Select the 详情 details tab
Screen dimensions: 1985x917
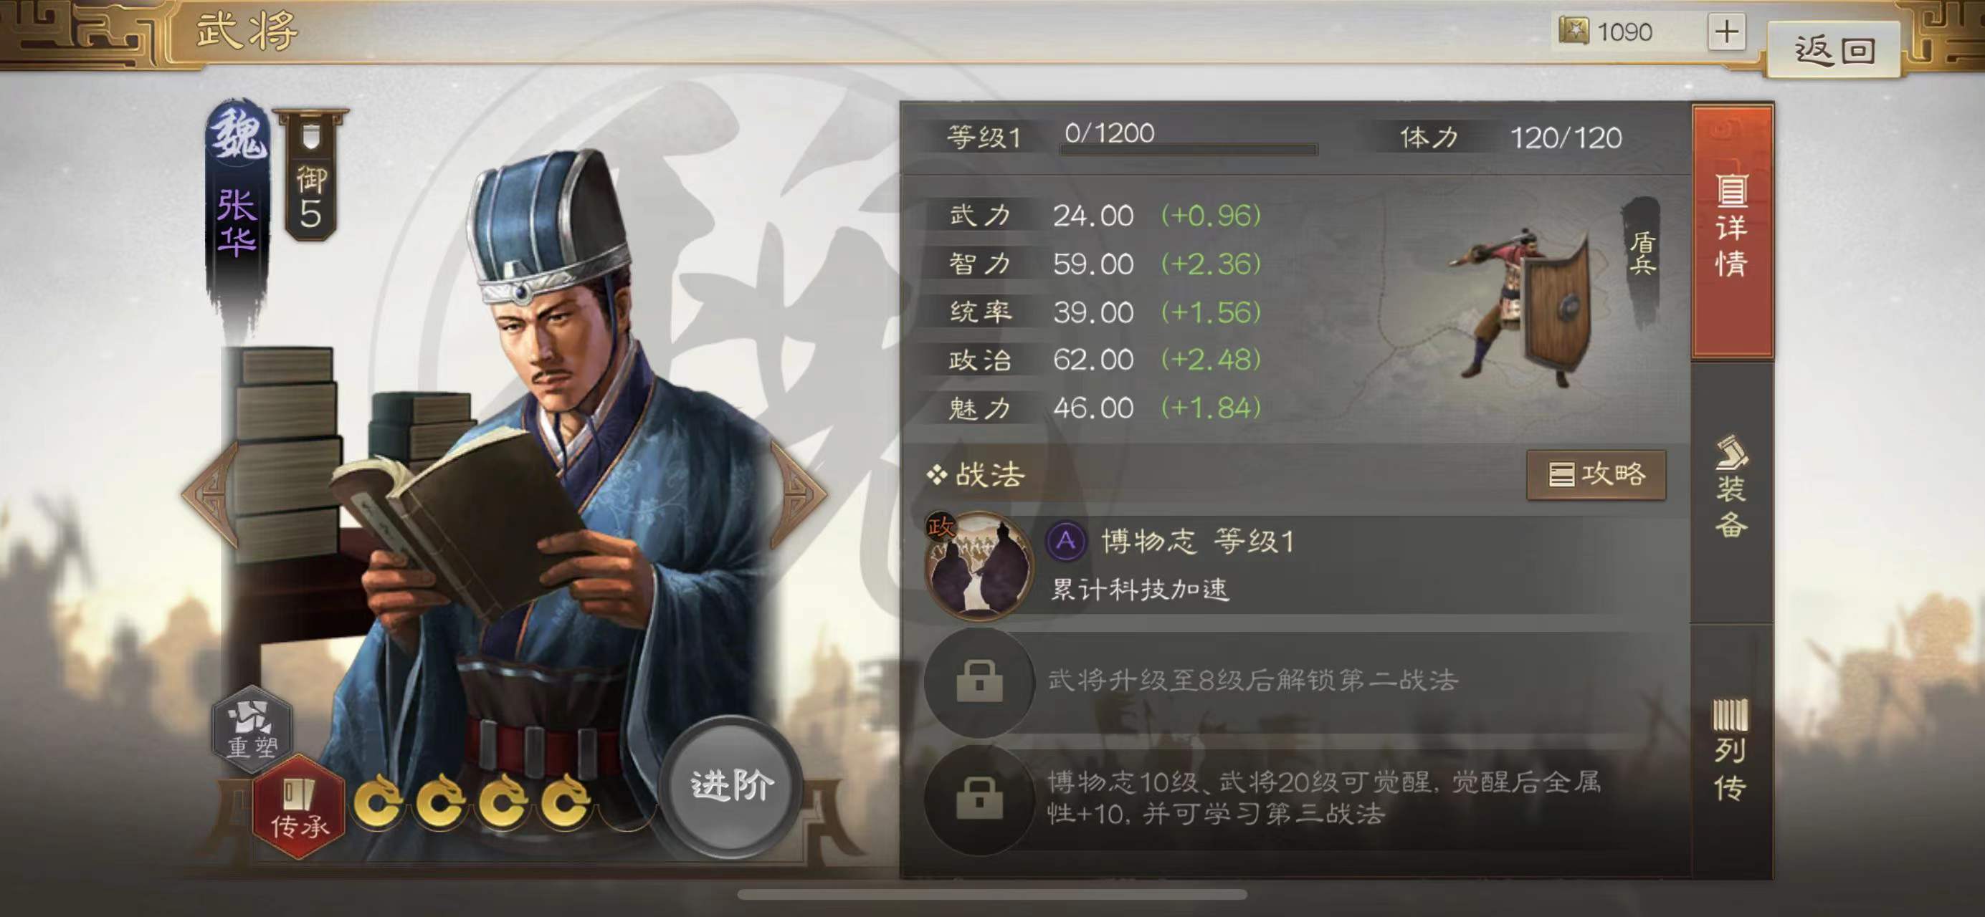[1731, 231]
